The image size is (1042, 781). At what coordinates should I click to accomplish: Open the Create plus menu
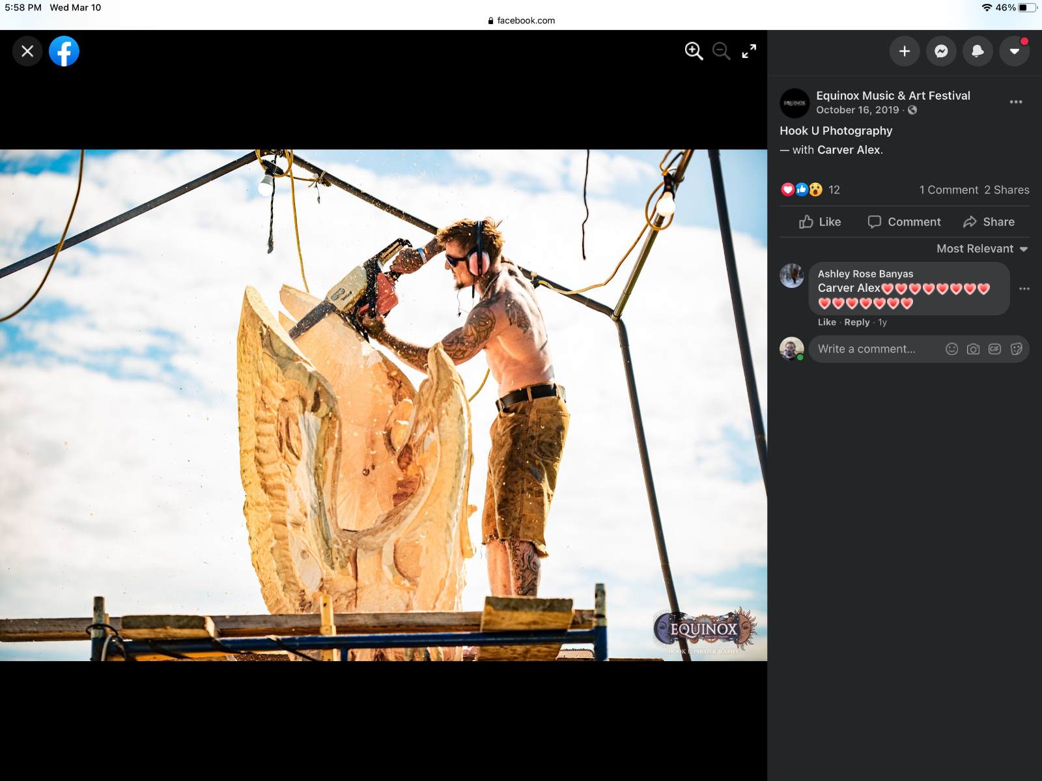905,51
